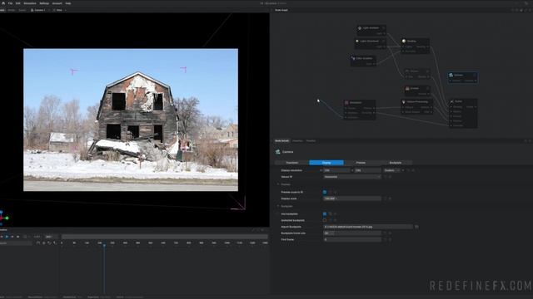Click the timeline search field
This screenshot has height=299, width=533.
click(16, 243)
